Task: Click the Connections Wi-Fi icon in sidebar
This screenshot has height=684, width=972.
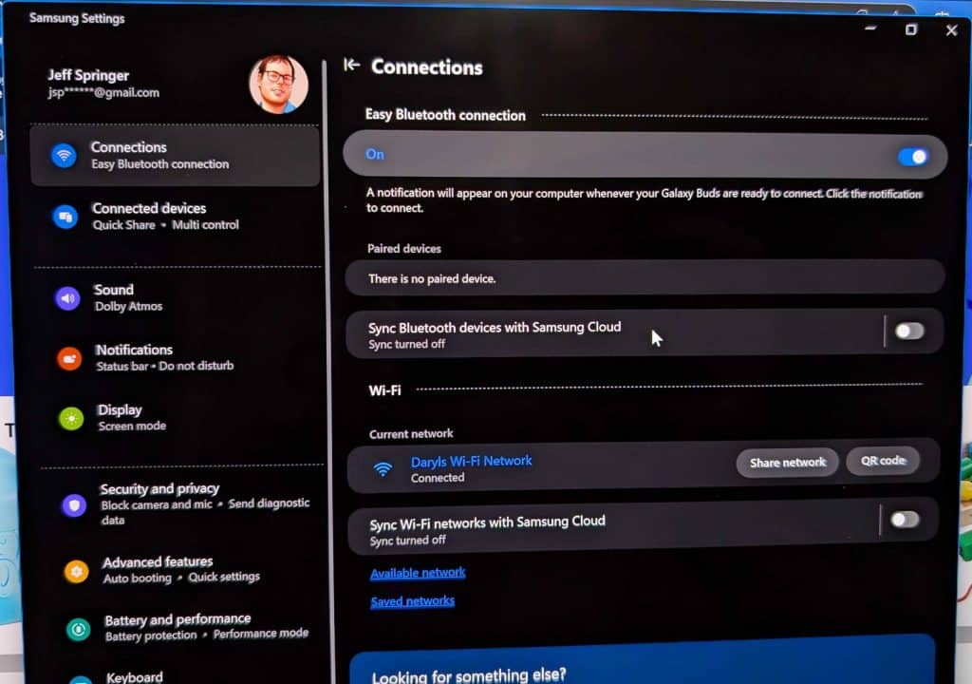Action: pos(64,155)
